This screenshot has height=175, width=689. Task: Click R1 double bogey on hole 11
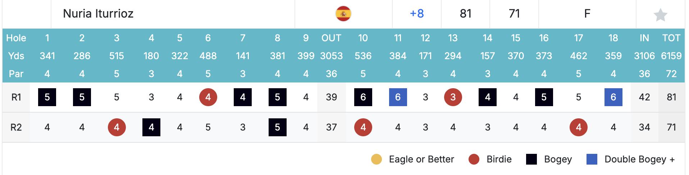(398, 97)
